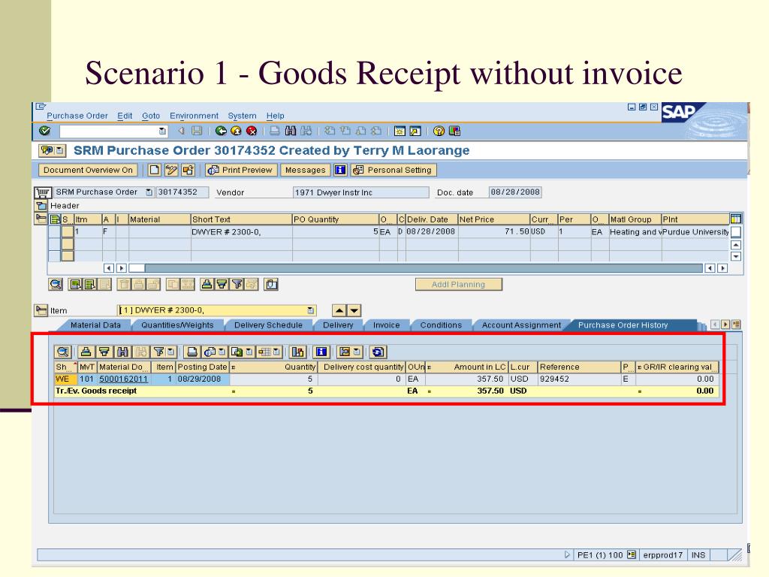Click the Vendor field 1971 Dwyer Instr Inc
The height and width of the screenshot is (577, 769).
[x=360, y=192]
